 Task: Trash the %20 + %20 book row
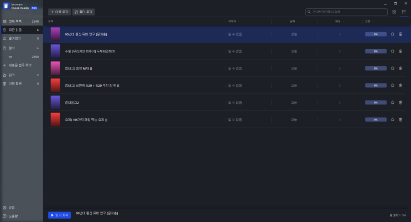[x=400, y=86]
